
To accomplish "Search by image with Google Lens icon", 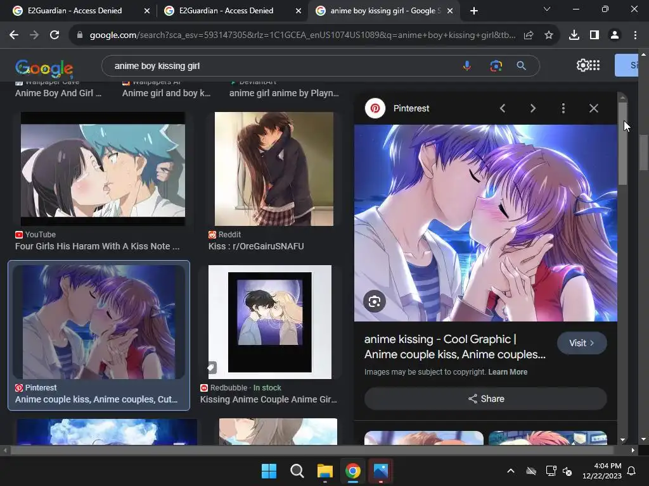I will point(496,66).
